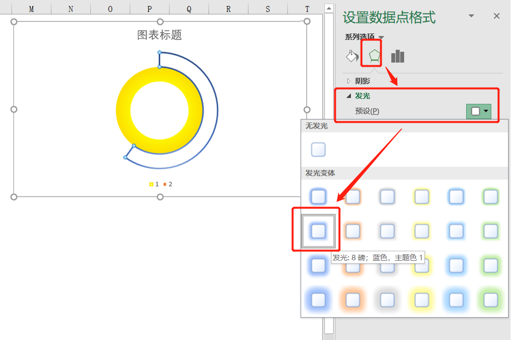Apply 18pt orange glow preset

[353, 300]
